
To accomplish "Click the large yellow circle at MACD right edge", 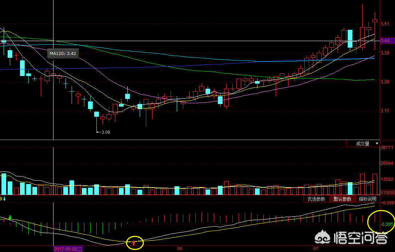I will (x=381, y=223).
